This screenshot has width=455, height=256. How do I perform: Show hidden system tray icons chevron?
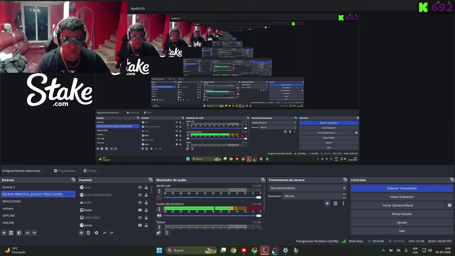pos(383,250)
